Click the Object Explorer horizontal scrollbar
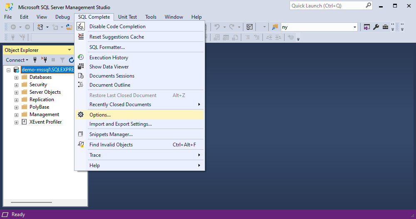Viewport: 416px width, 219px height. (31, 202)
